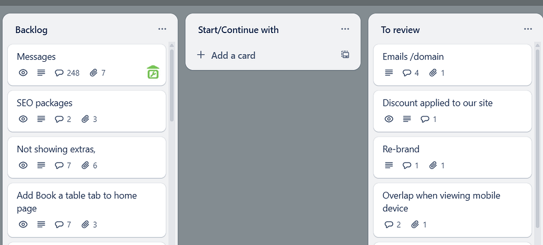
Task: Open the To review list actions menu
Action: click(528, 29)
